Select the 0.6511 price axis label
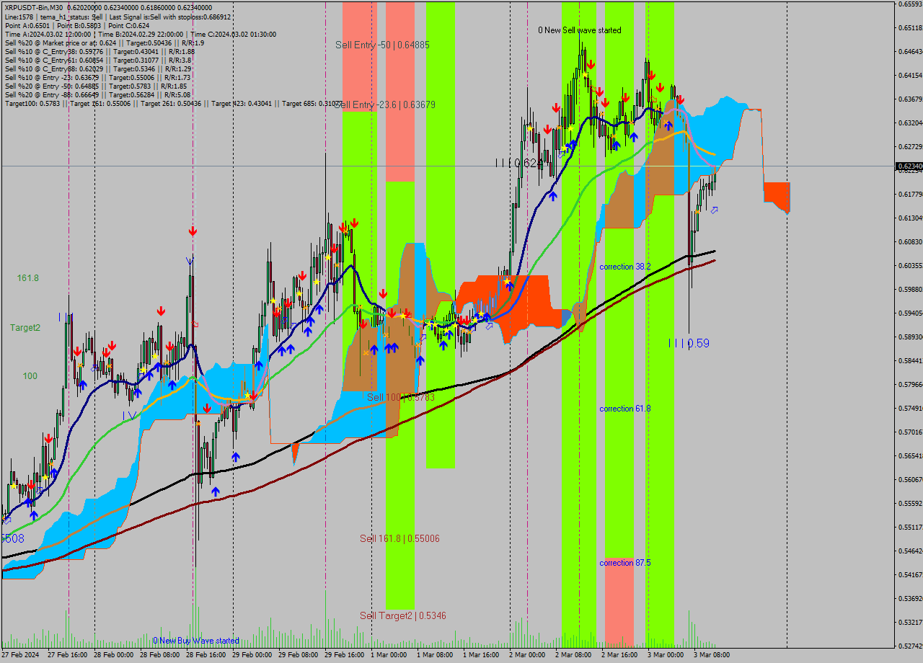Image resolution: width=923 pixels, height=663 pixels. (x=911, y=28)
